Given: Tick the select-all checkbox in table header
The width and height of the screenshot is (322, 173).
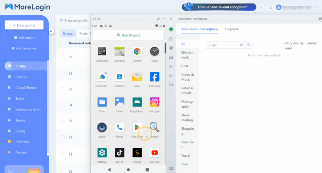Looking at the screenshot, I should pos(63,43).
